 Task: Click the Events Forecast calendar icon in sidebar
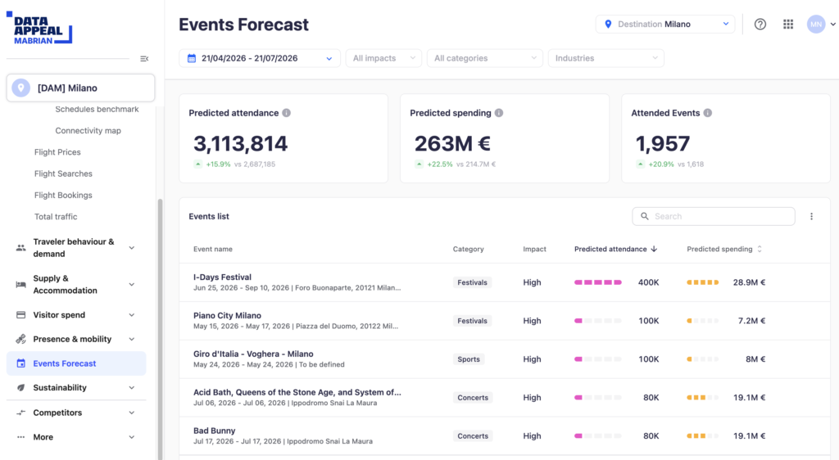[20, 363]
